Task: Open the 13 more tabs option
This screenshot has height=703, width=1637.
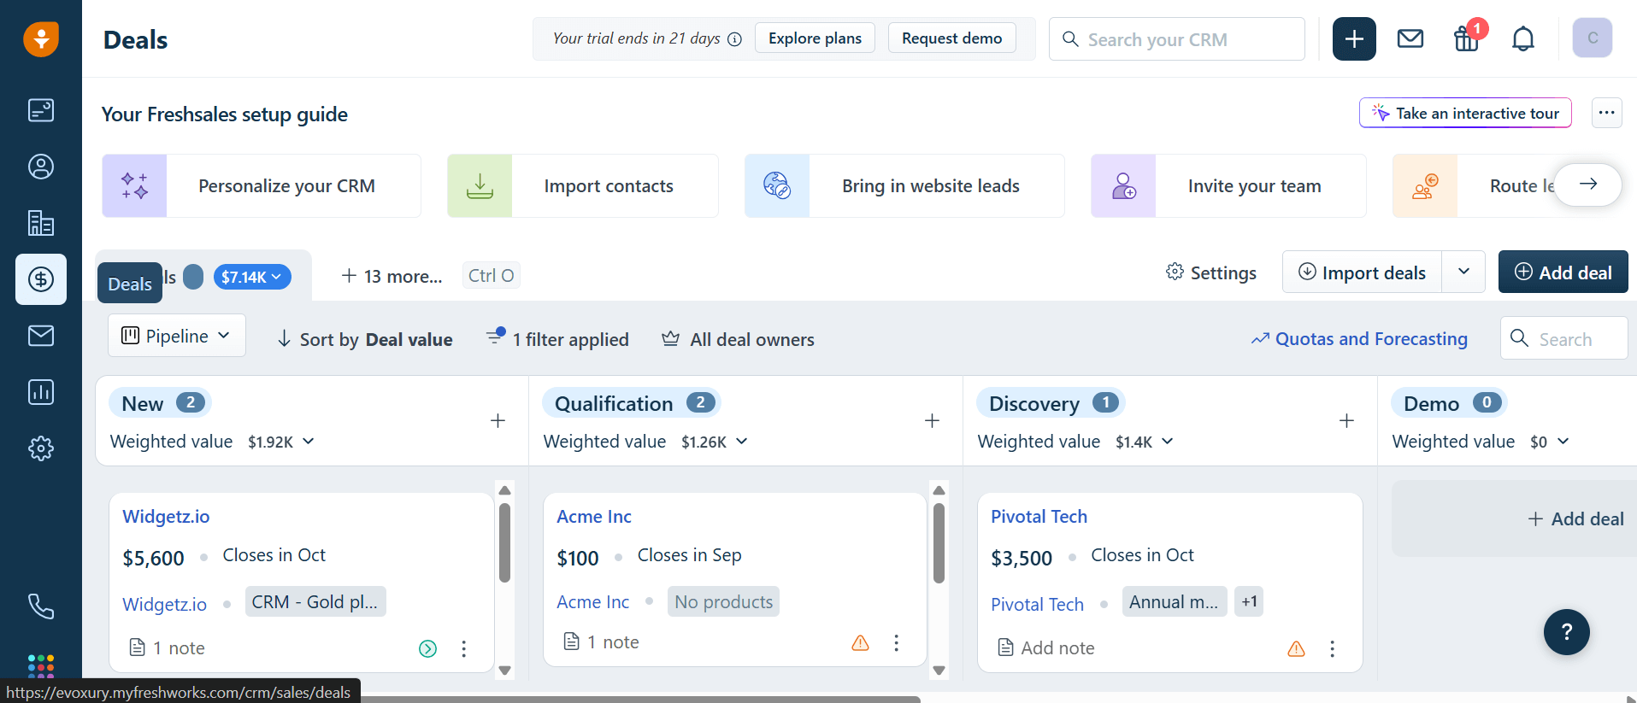Action: click(392, 276)
